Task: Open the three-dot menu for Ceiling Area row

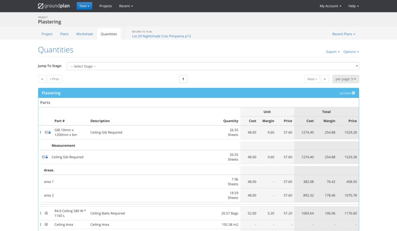Action: (x=40, y=224)
